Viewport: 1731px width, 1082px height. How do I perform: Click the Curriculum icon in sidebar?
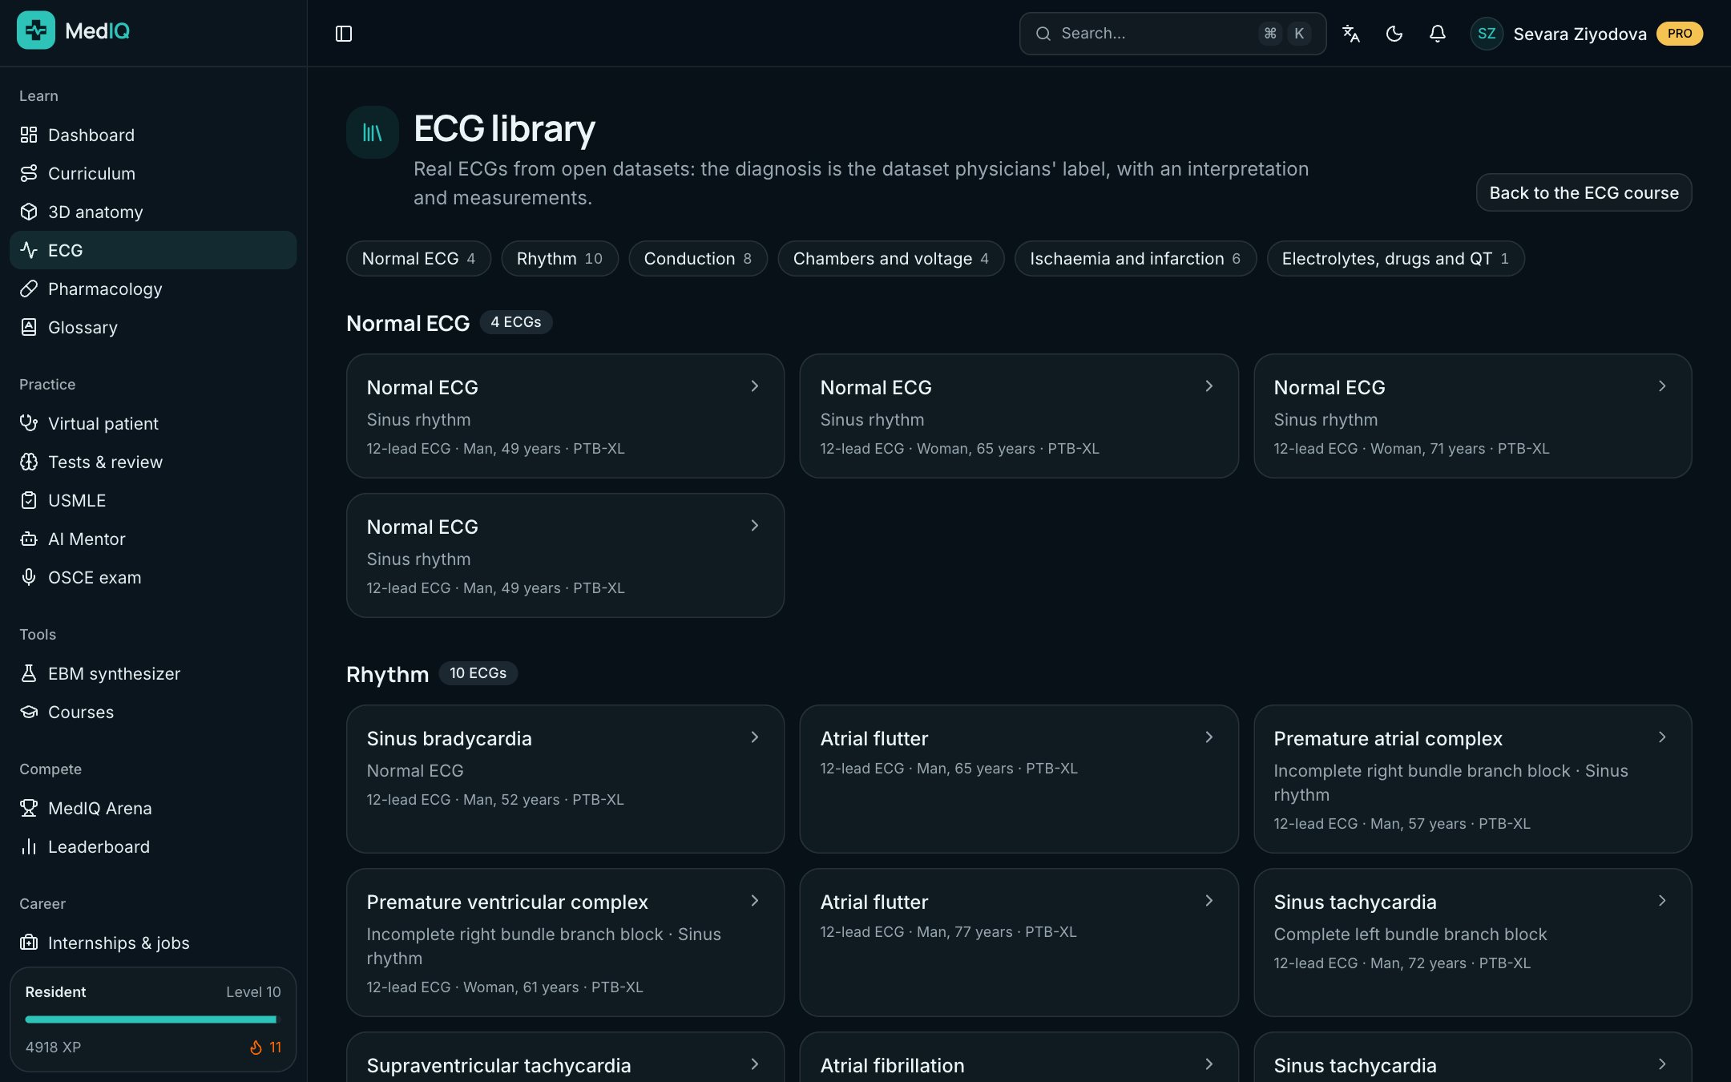coord(29,173)
